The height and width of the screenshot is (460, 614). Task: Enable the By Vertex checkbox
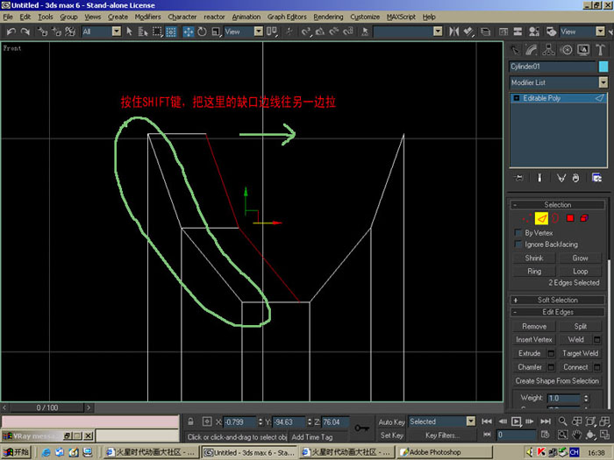point(518,233)
